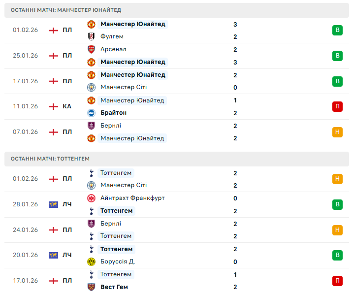Click Fulham club crest icon
Viewport: 353px width, 294px height.
click(91, 36)
